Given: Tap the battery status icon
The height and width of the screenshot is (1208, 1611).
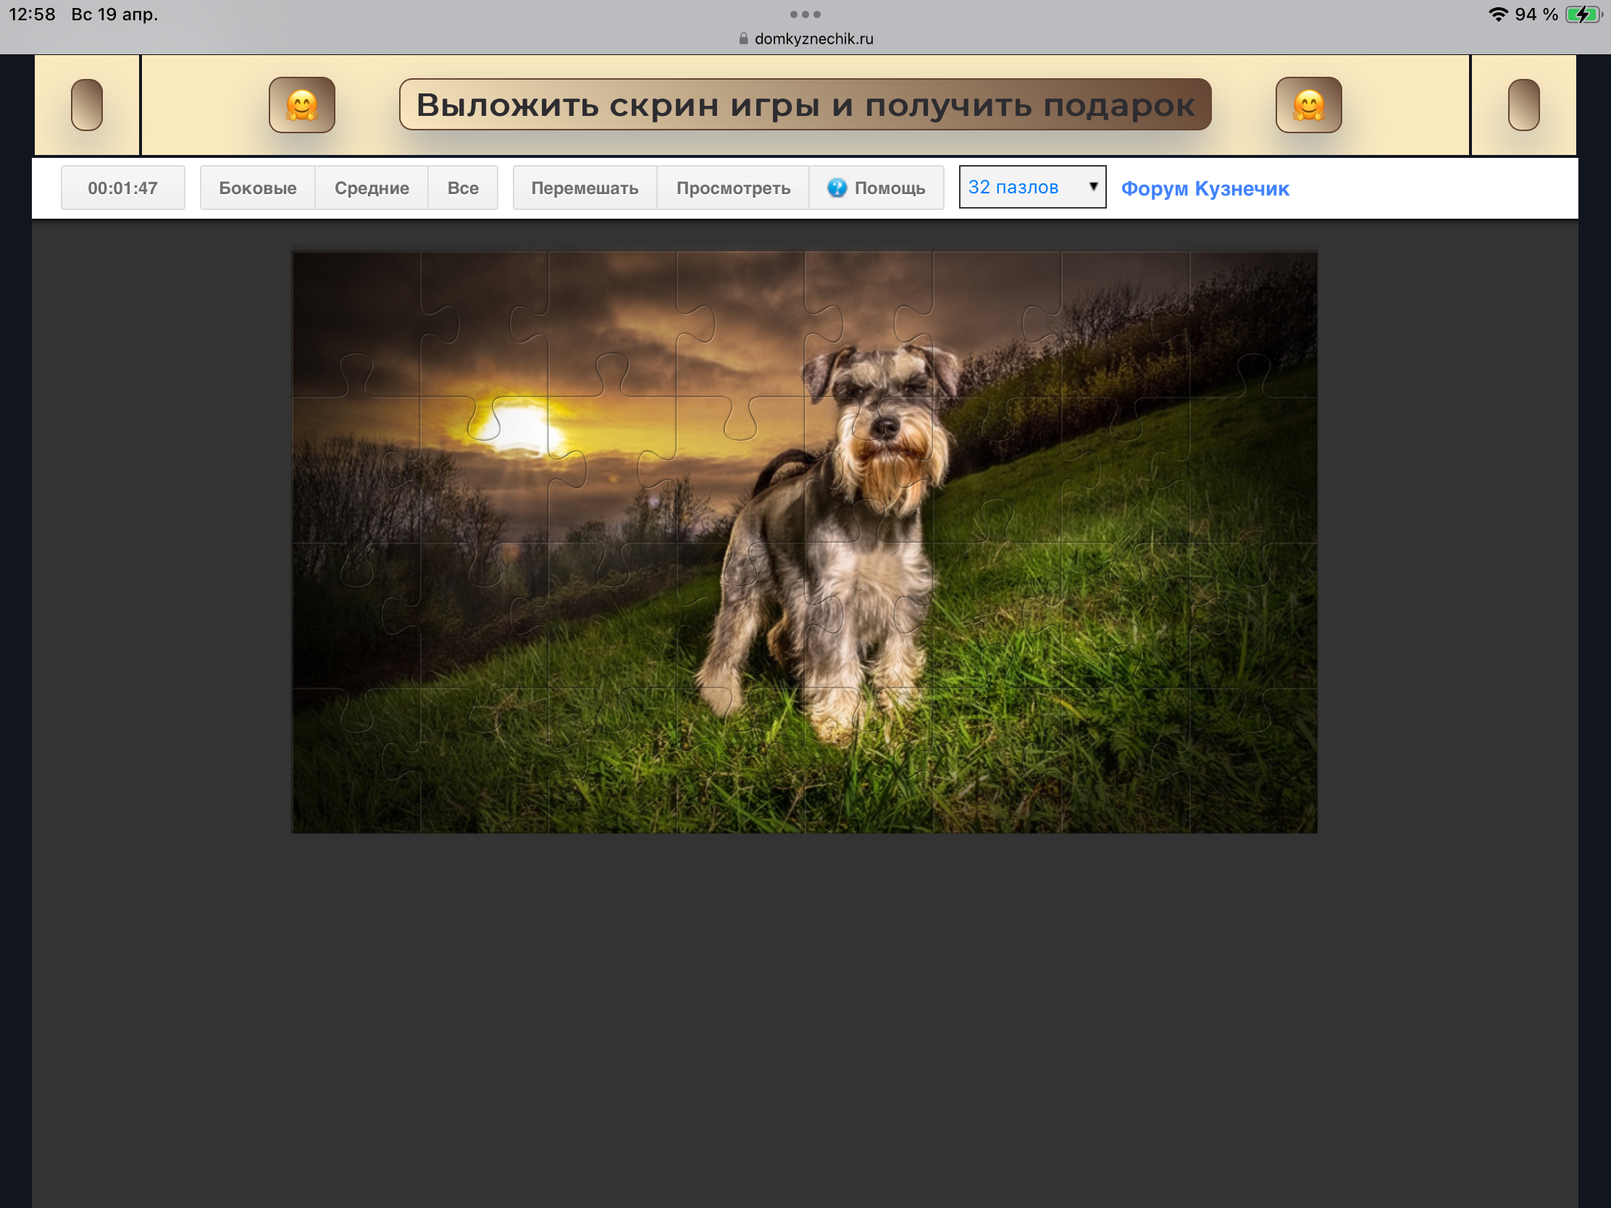Looking at the screenshot, I should (x=1583, y=14).
